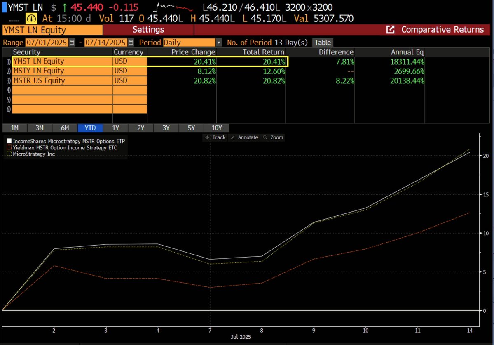
Task: Click the Annotate pencil tool
Action: (244, 137)
